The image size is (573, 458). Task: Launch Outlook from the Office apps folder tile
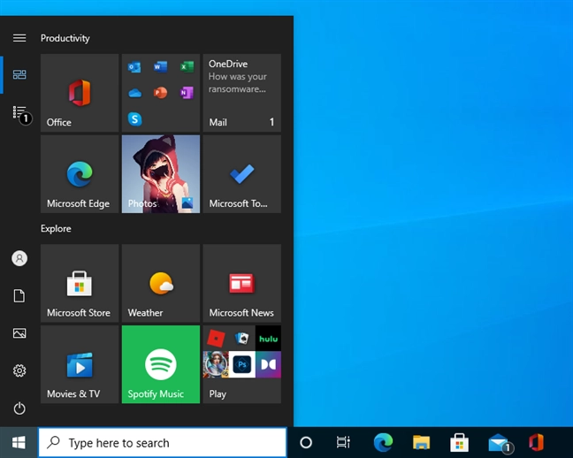(x=134, y=67)
